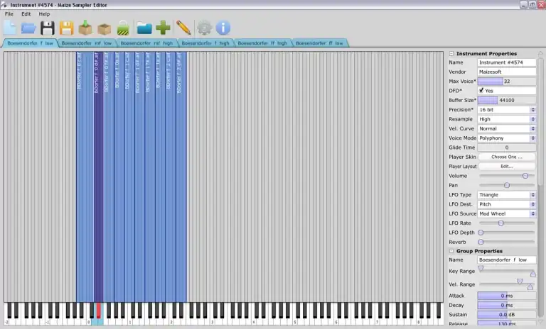This screenshot has width=546, height=329.
Task: Click the gray gear settings icon
Action: (x=205, y=28)
